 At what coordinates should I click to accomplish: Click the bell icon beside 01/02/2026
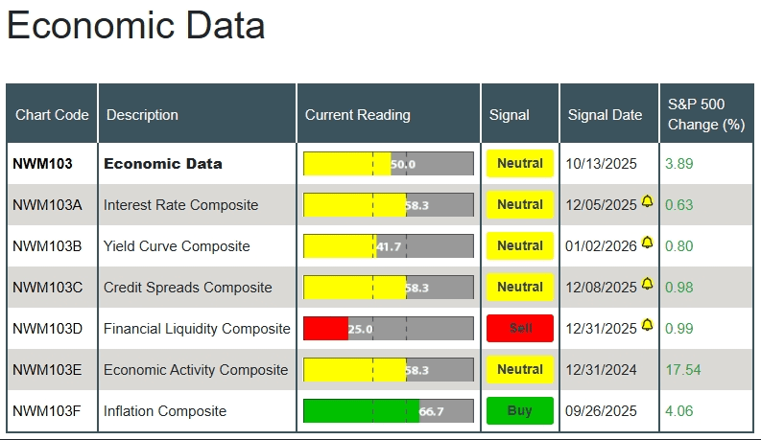(x=647, y=243)
